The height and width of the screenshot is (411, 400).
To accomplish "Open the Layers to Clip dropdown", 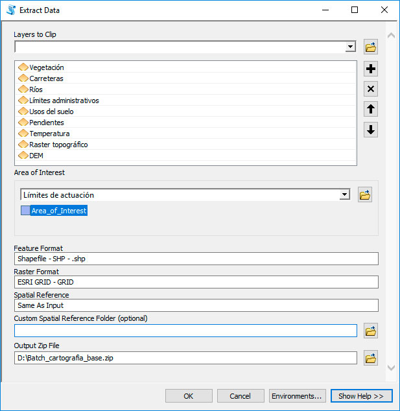I will click(350, 47).
